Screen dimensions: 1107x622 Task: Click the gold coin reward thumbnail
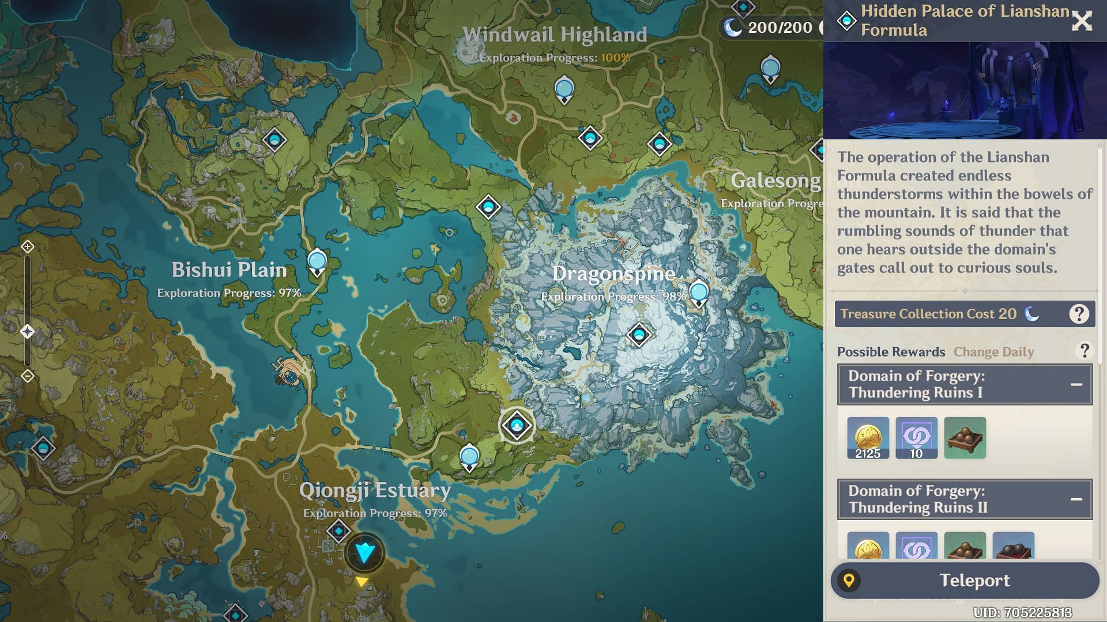(x=867, y=438)
